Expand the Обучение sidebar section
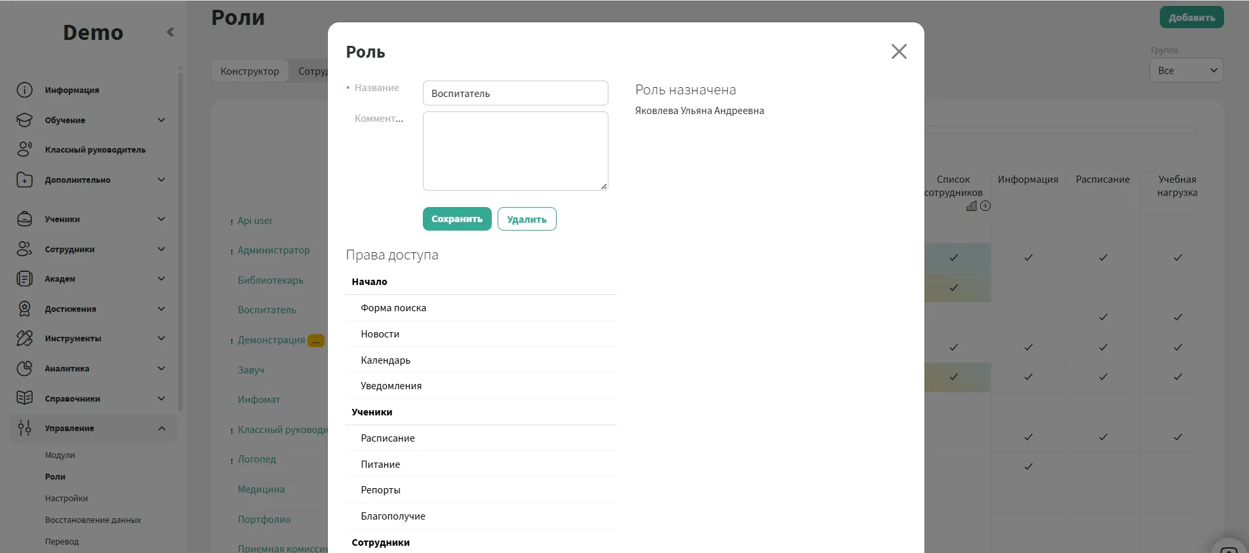1249x553 pixels. coord(161,120)
